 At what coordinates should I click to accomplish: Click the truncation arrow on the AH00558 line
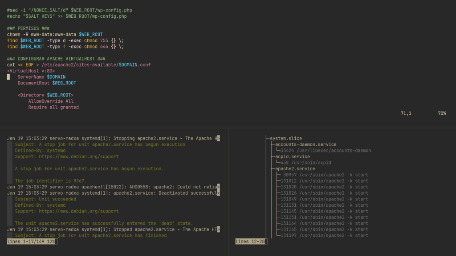coord(218,187)
